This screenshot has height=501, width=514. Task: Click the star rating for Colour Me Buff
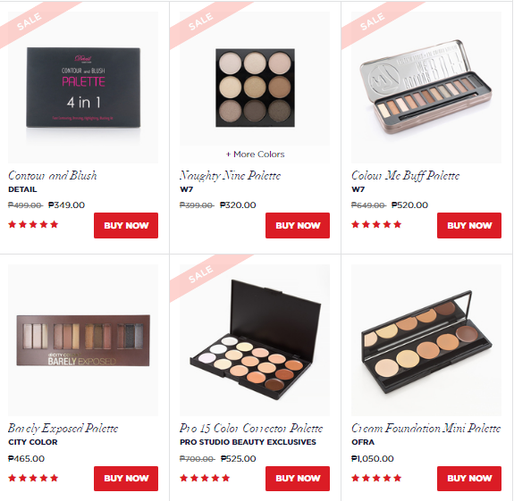376,224
